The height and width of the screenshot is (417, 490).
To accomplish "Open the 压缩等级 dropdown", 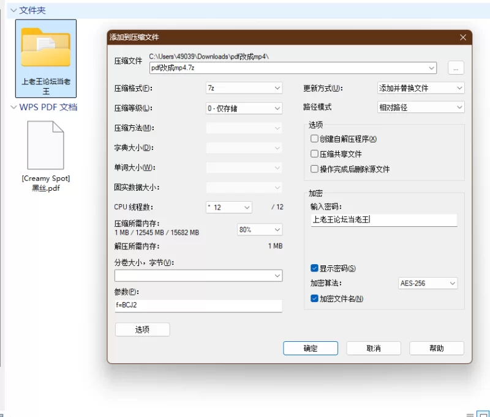I will 244,108.
